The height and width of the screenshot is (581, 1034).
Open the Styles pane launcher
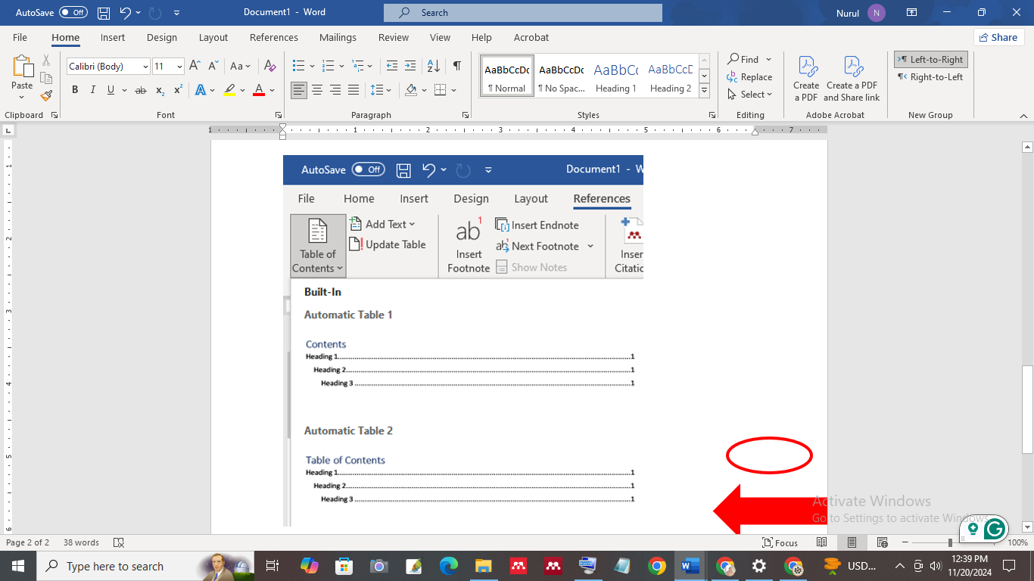[712, 115]
